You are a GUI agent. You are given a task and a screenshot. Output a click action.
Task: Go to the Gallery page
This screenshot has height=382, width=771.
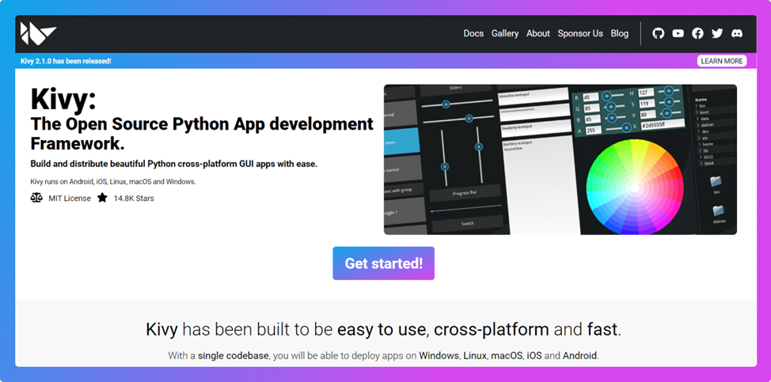pyautogui.click(x=505, y=33)
